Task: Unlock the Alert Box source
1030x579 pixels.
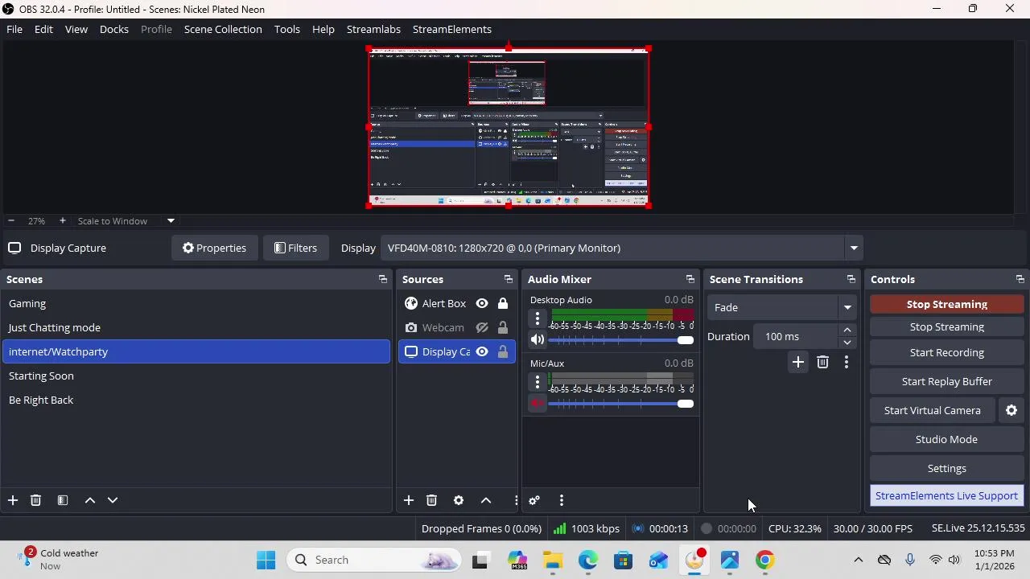Action: tap(503, 303)
